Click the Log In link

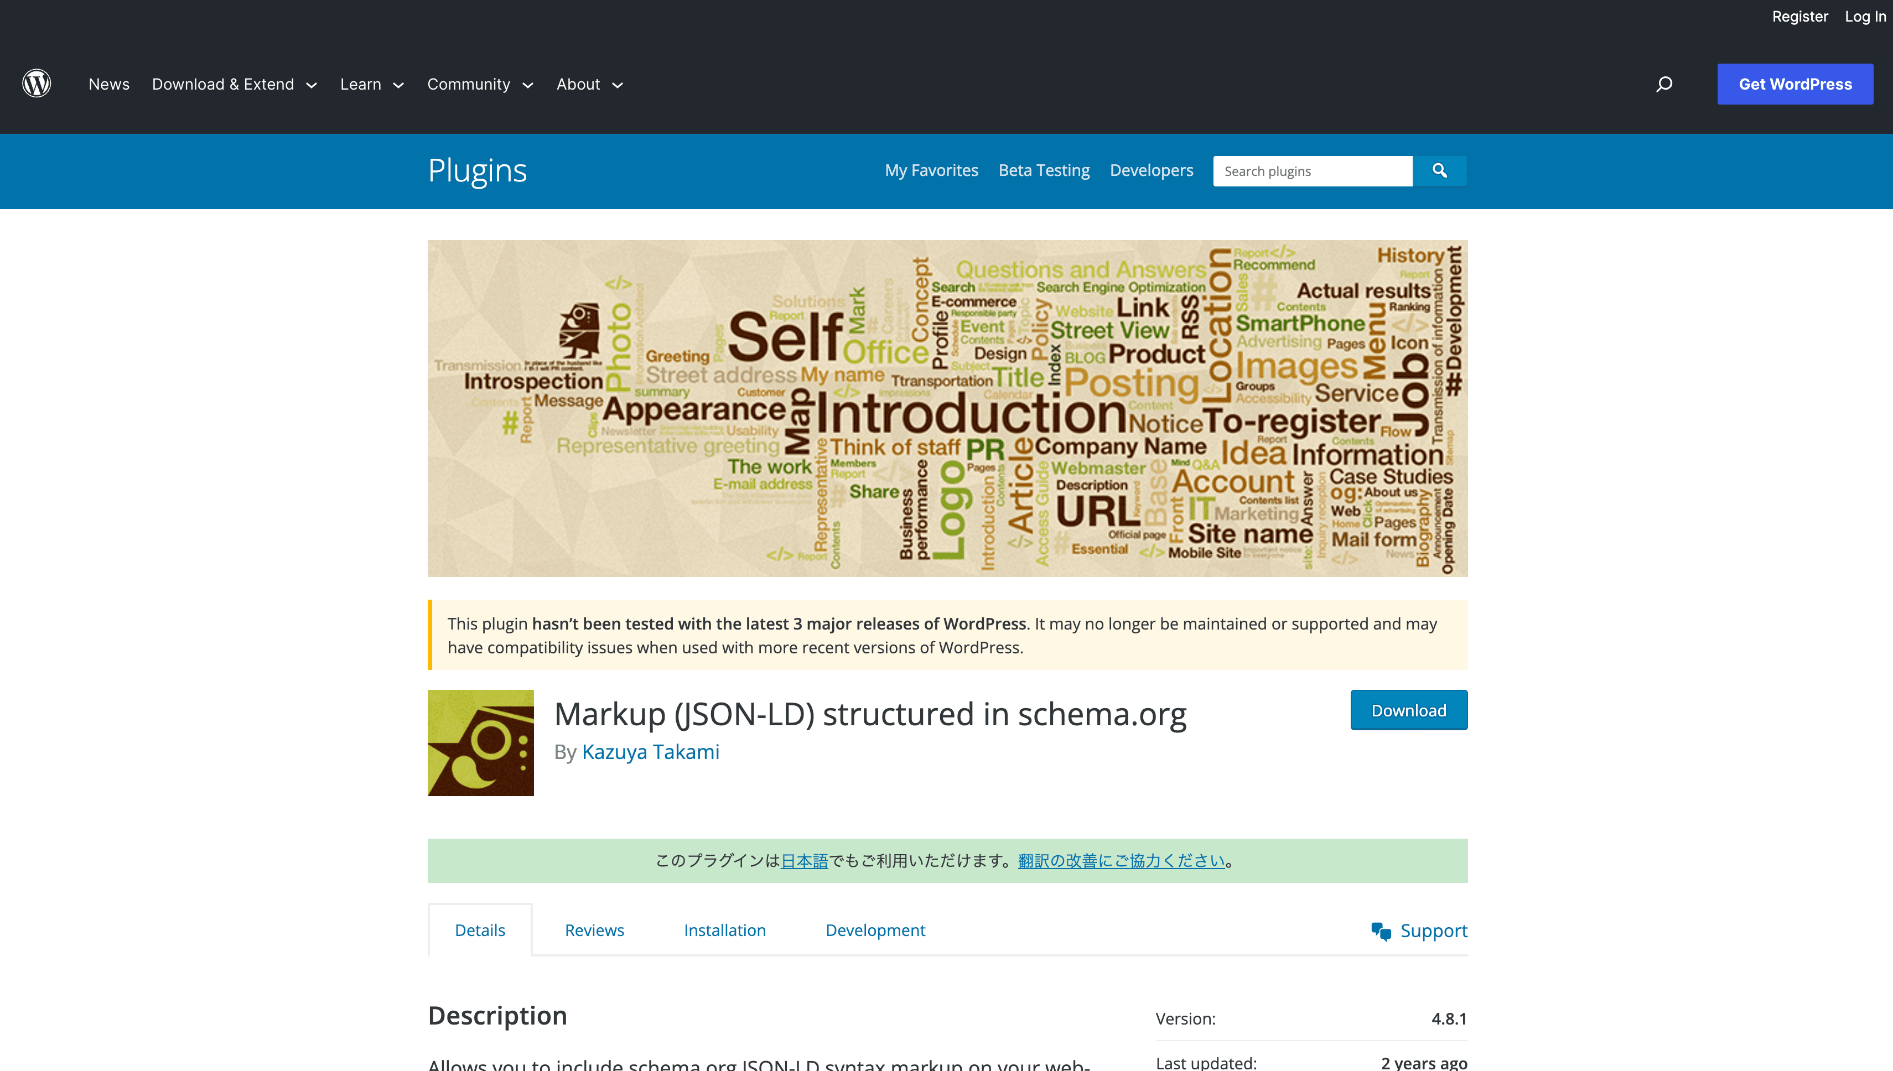1865,16
